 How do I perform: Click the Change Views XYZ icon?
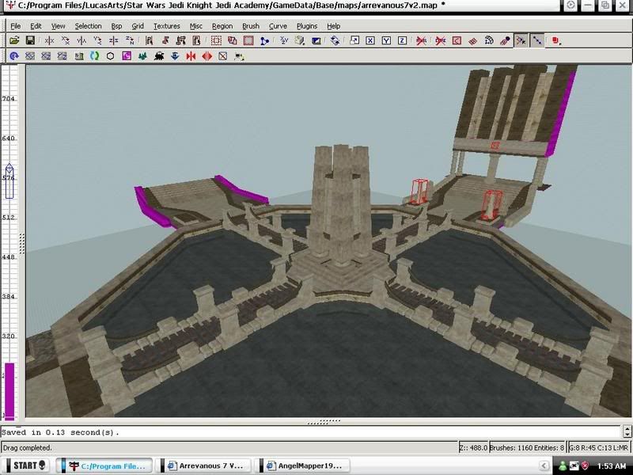click(x=284, y=40)
